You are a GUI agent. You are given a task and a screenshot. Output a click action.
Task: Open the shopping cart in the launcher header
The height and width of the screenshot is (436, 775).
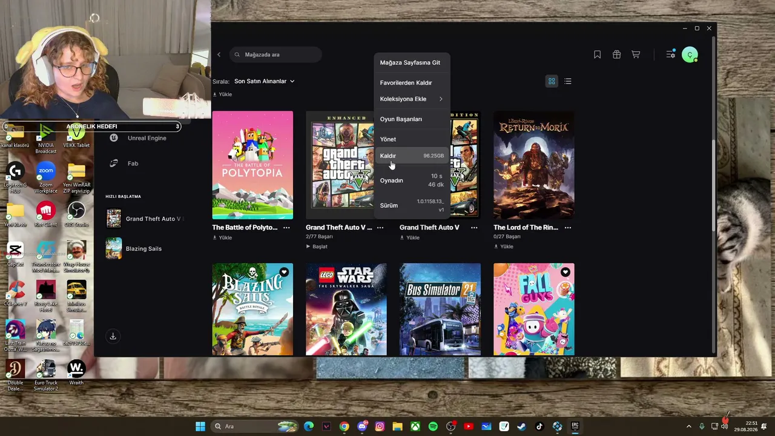[x=636, y=54]
